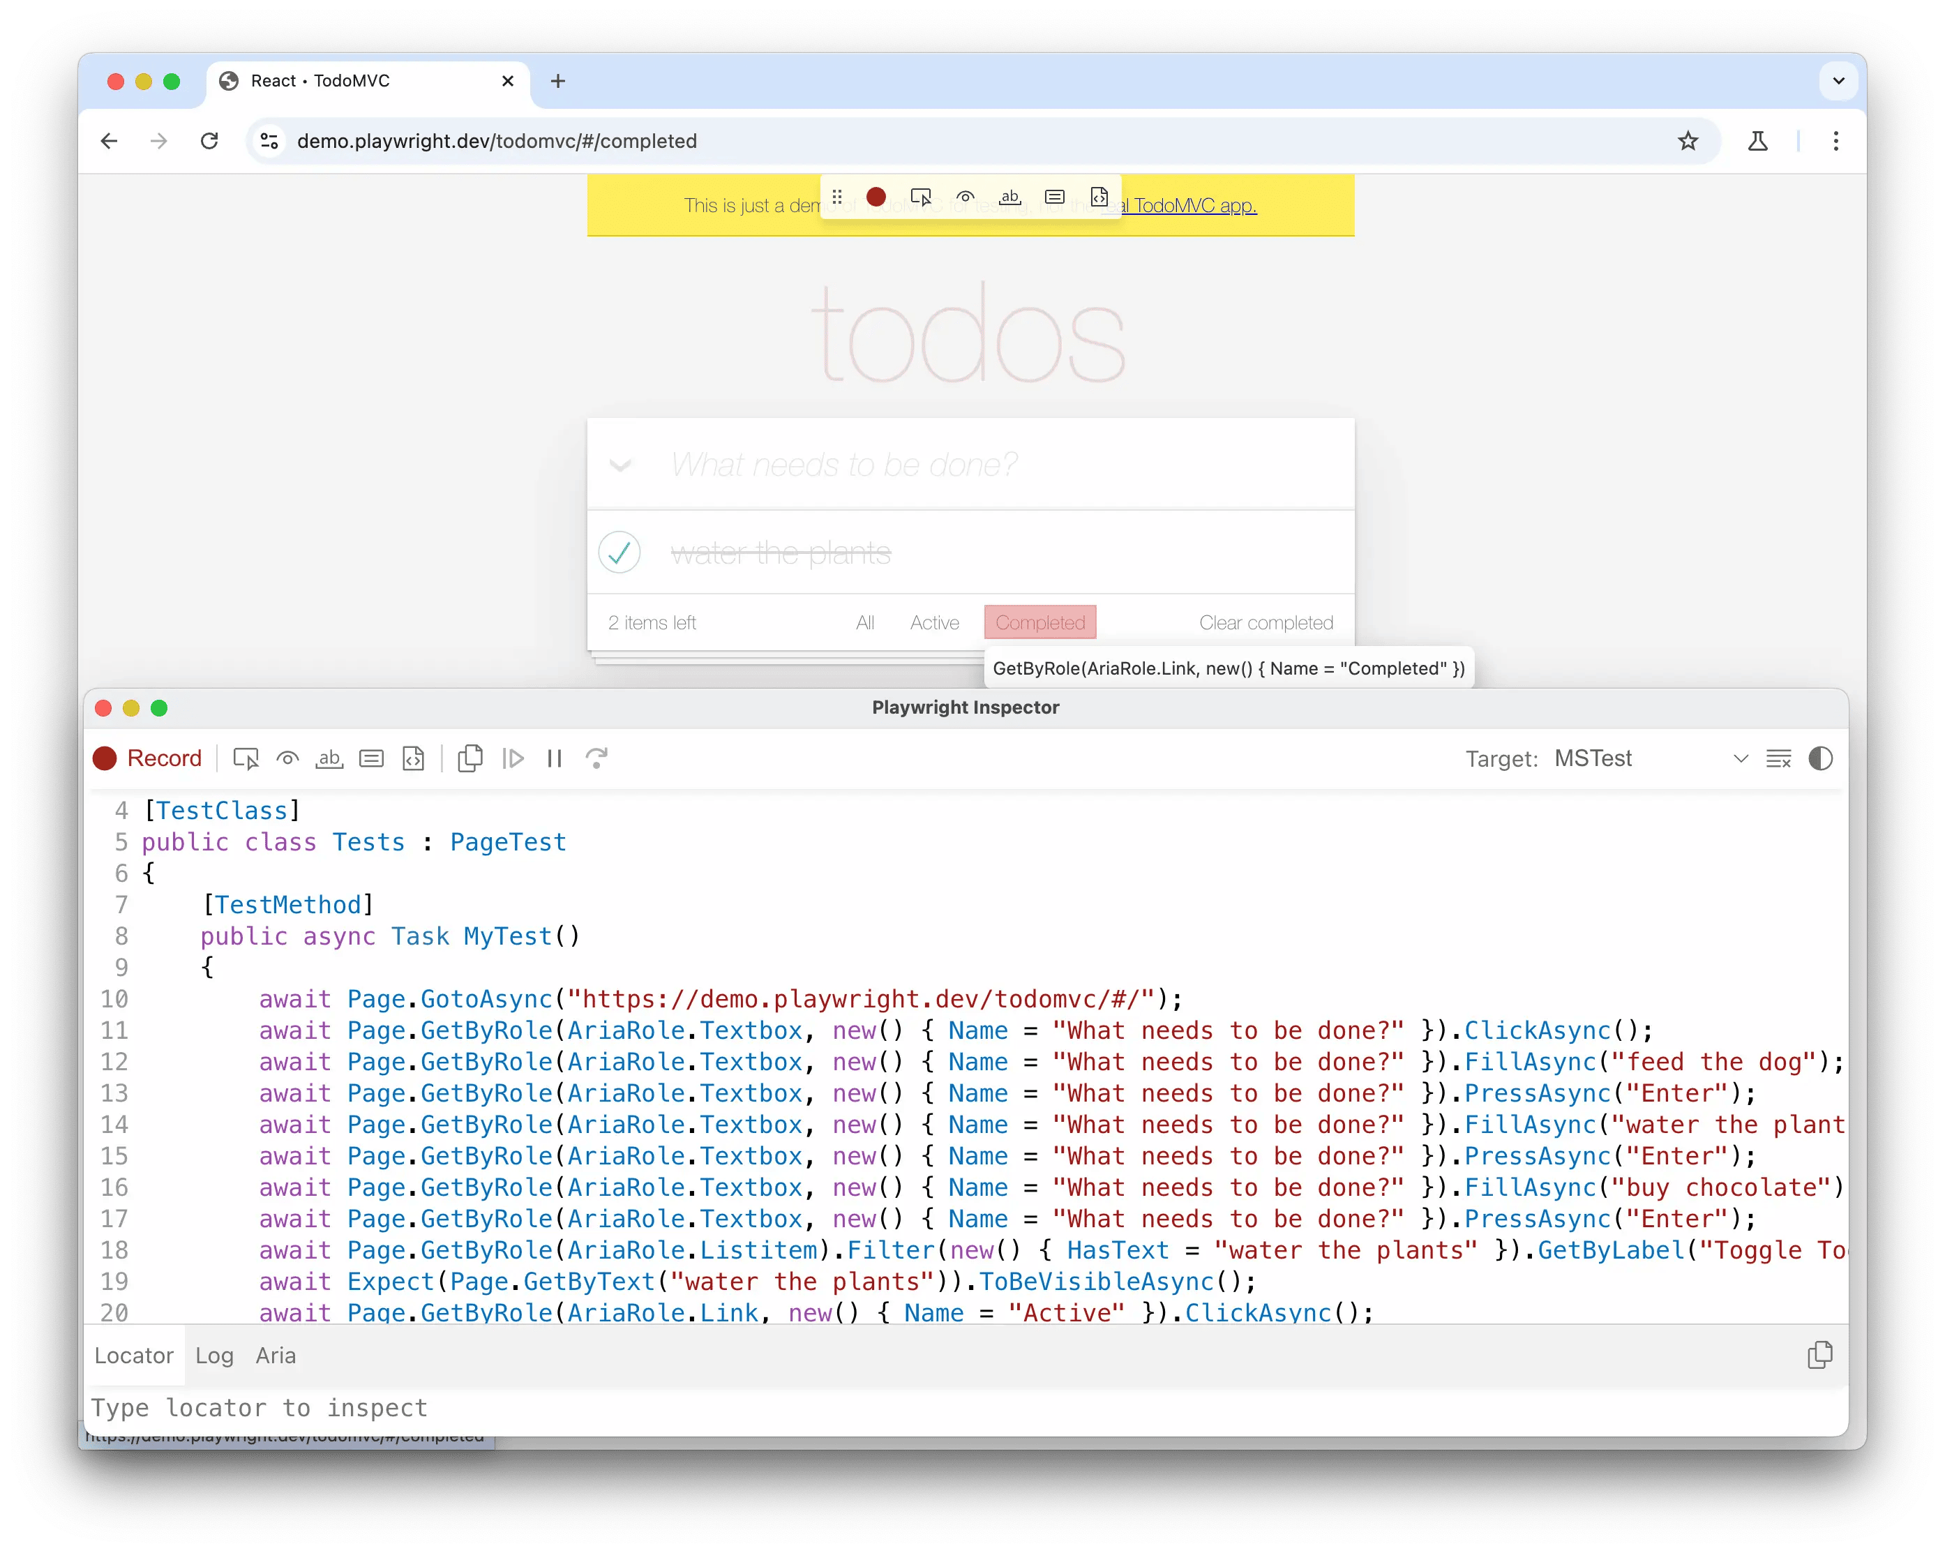1945x1553 pixels.
Task: Click the Assert value icon in Inspector toolbar
Action: (x=372, y=759)
